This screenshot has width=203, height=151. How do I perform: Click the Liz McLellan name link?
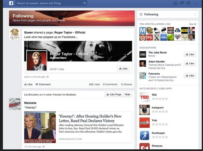point(31,94)
